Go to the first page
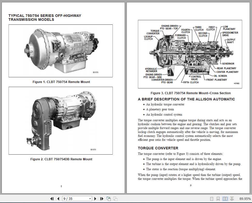This screenshot has height=203, width=252. 52,199
